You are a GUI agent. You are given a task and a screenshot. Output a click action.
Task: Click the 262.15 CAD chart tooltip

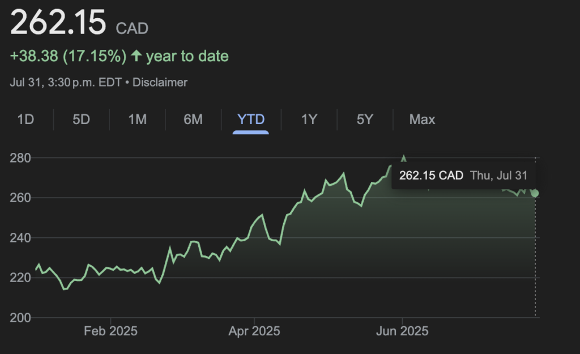[x=463, y=175]
